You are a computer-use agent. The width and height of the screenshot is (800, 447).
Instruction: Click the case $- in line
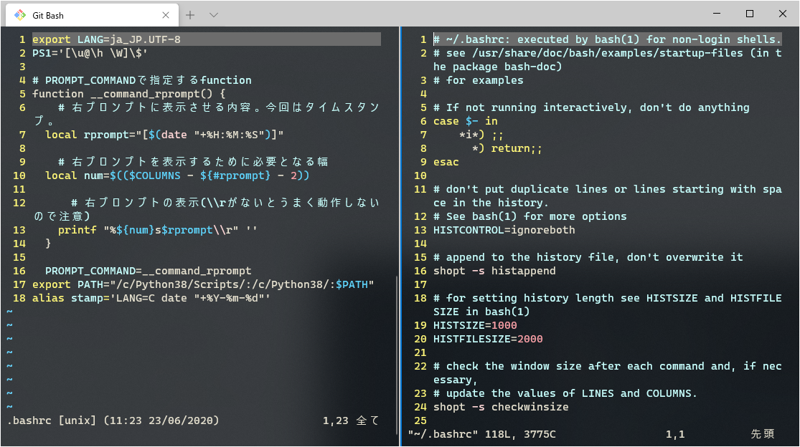[466, 121]
